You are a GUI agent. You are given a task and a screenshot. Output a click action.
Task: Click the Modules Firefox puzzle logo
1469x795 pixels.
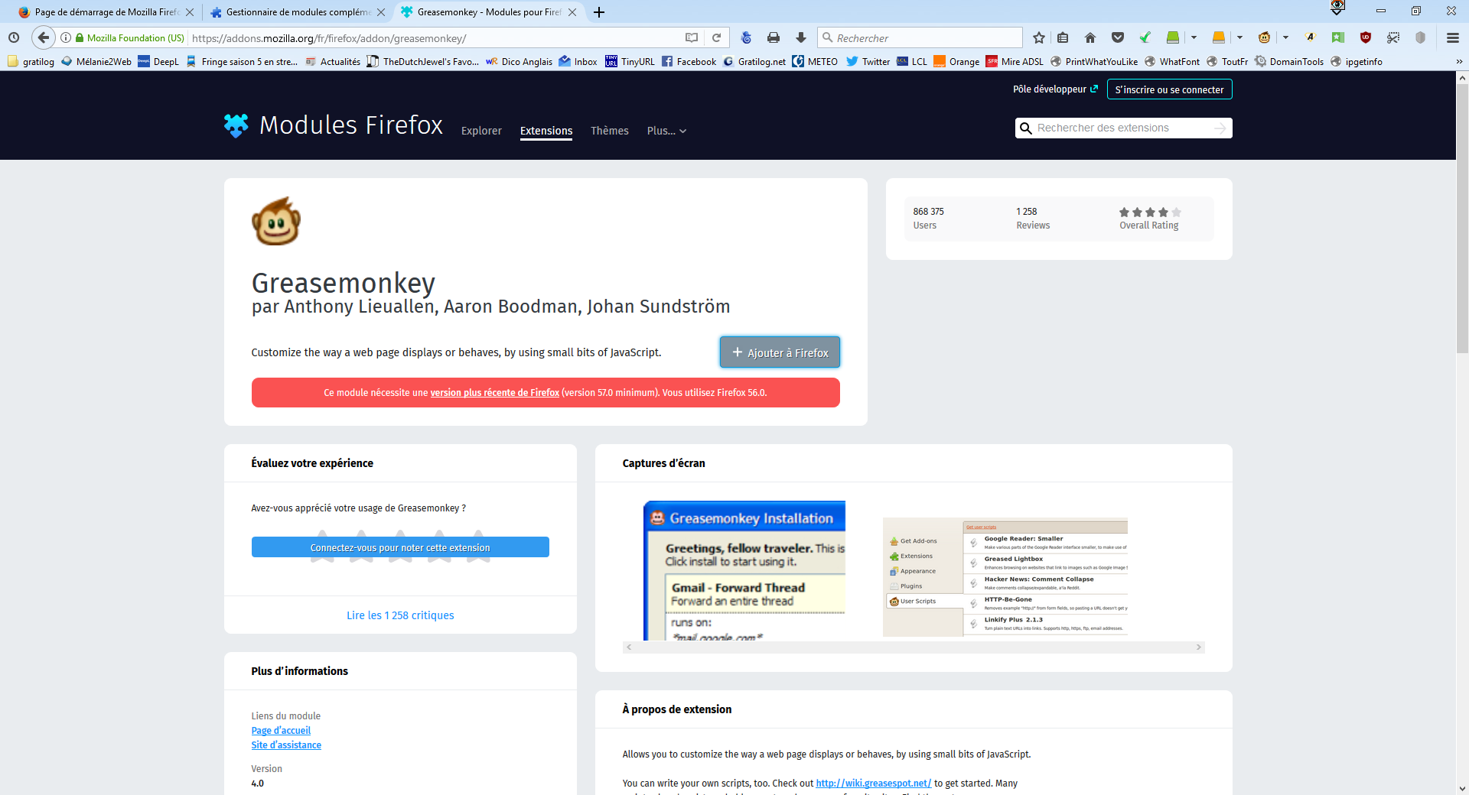(236, 125)
